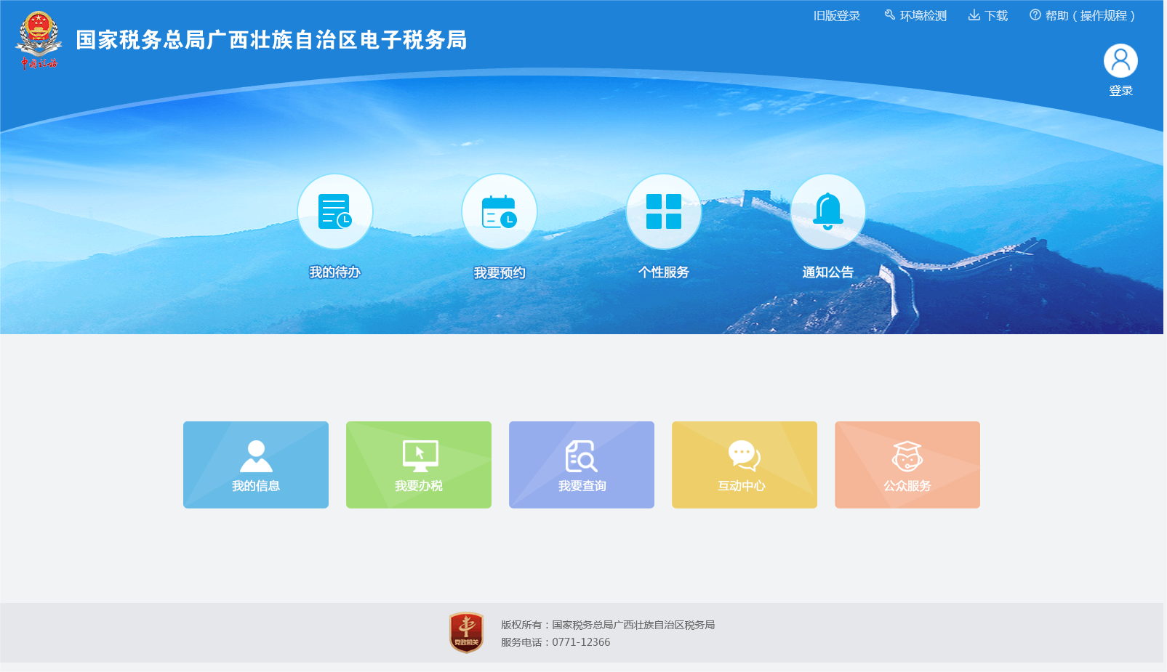Click the user avatar login icon
Screen dimensions: 1167x672
point(1120,61)
